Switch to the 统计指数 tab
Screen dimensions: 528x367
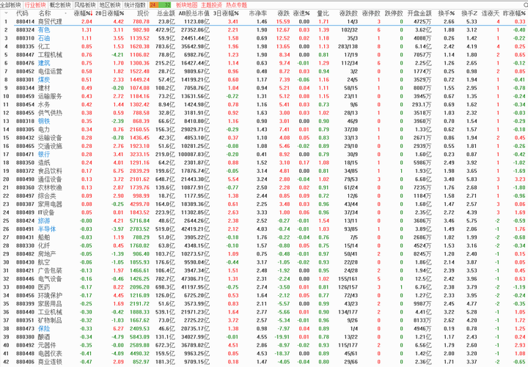pyautogui.click(x=135, y=4)
